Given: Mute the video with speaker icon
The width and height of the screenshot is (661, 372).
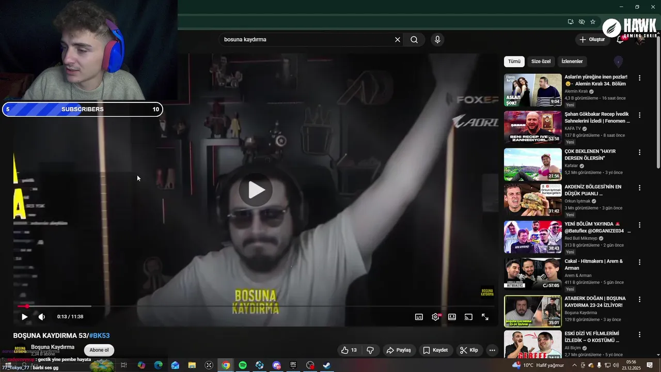Looking at the screenshot, I should click(42, 317).
